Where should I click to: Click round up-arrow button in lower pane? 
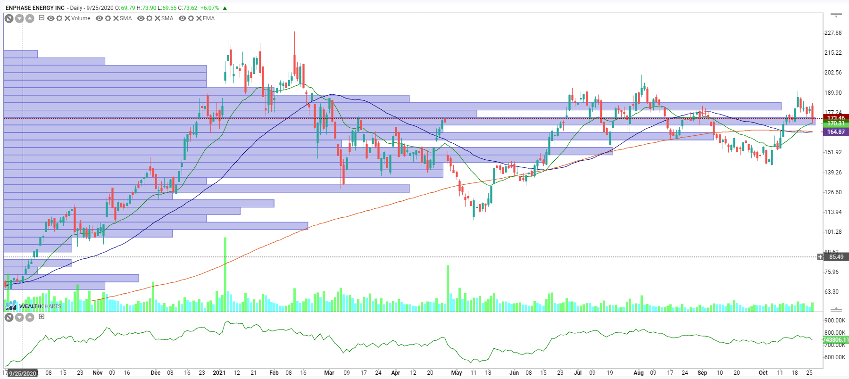pyautogui.click(x=30, y=317)
